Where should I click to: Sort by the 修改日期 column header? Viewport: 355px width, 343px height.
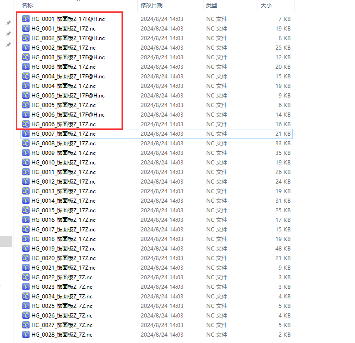(152, 5)
